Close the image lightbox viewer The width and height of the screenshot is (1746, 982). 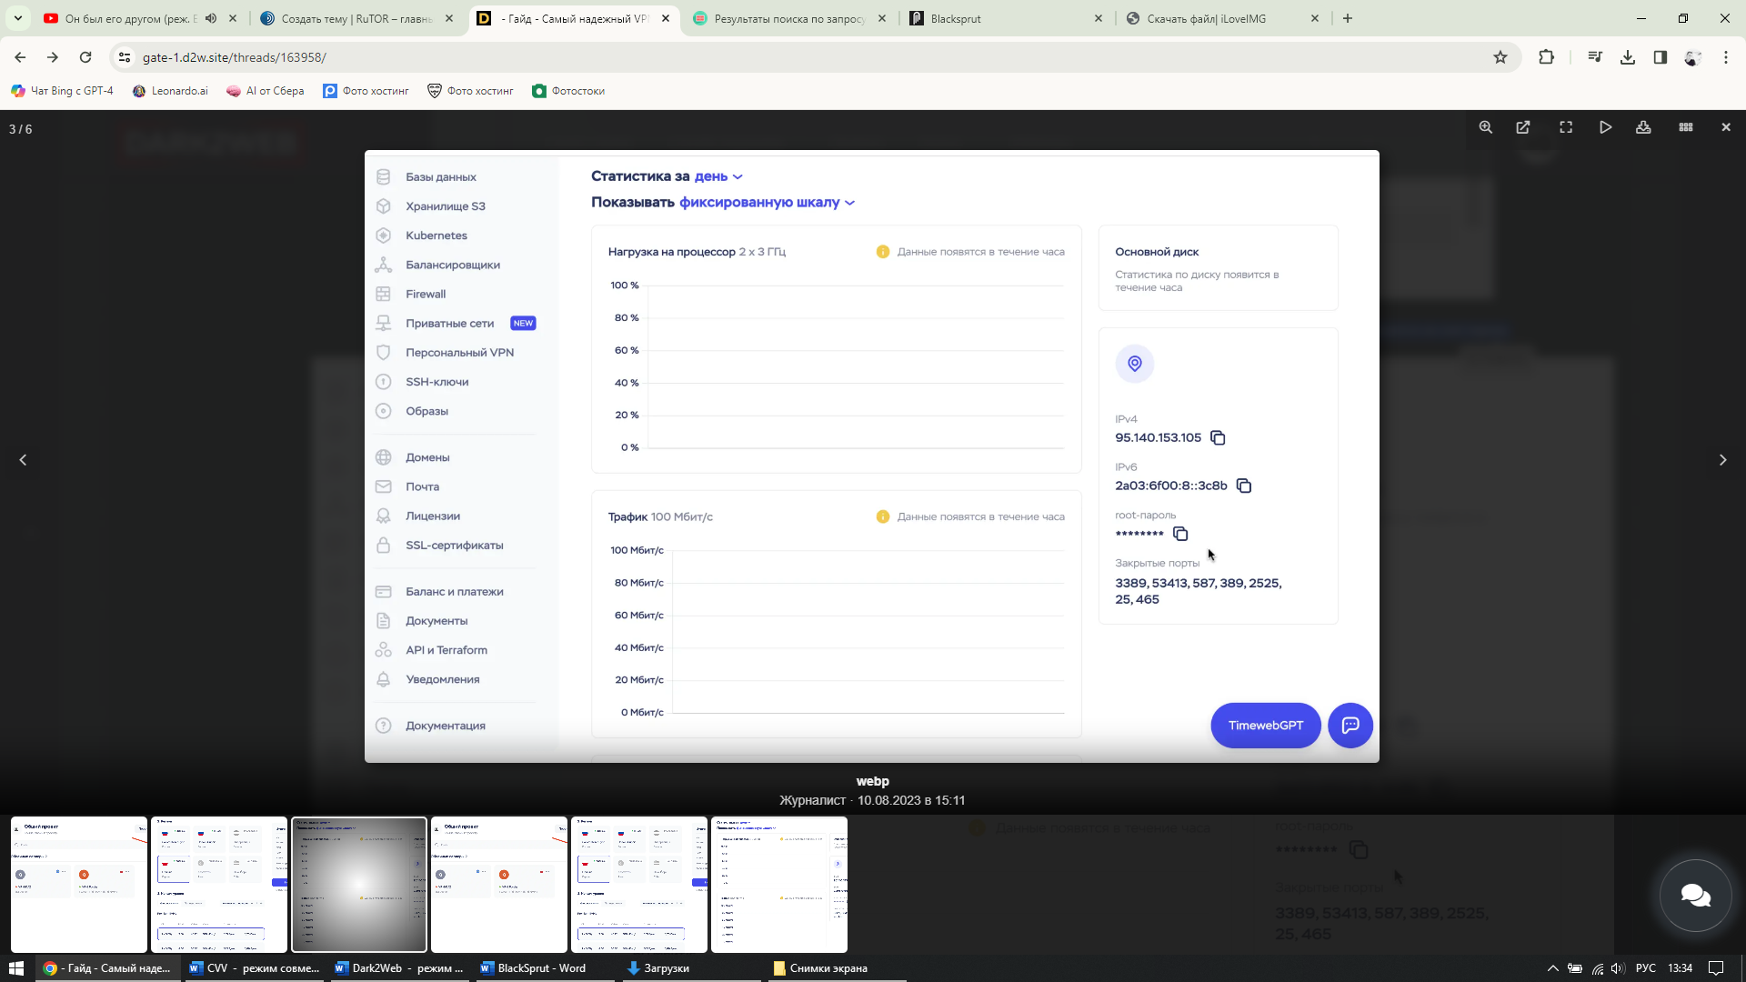point(1726,127)
